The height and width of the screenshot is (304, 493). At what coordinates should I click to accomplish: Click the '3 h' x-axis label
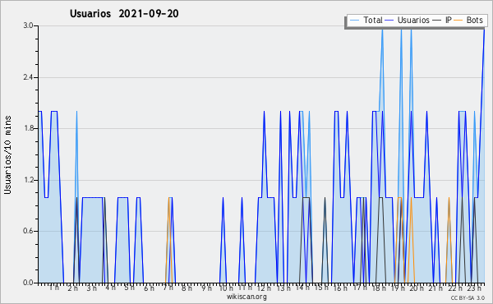[91, 288]
